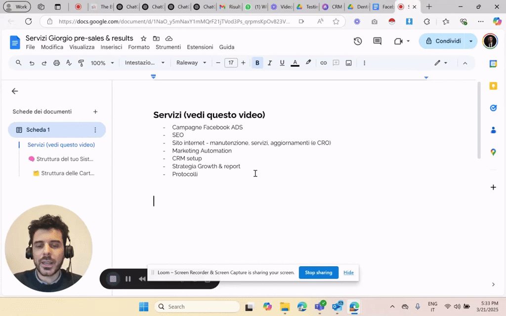This screenshot has width=506, height=316.
Task: Run spelling and grammar check
Action: coord(69,63)
